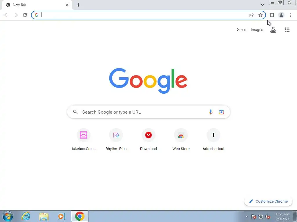Focus the Google search box
Viewport: 297px width, 222px height.
tap(148, 112)
